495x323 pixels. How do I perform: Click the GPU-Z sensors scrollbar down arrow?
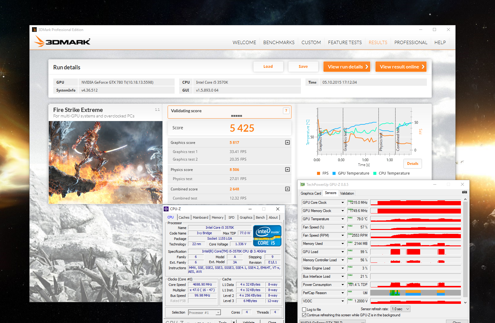(465, 302)
